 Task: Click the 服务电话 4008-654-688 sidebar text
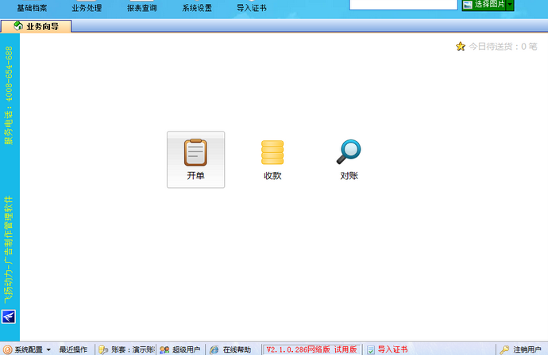click(9, 95)
